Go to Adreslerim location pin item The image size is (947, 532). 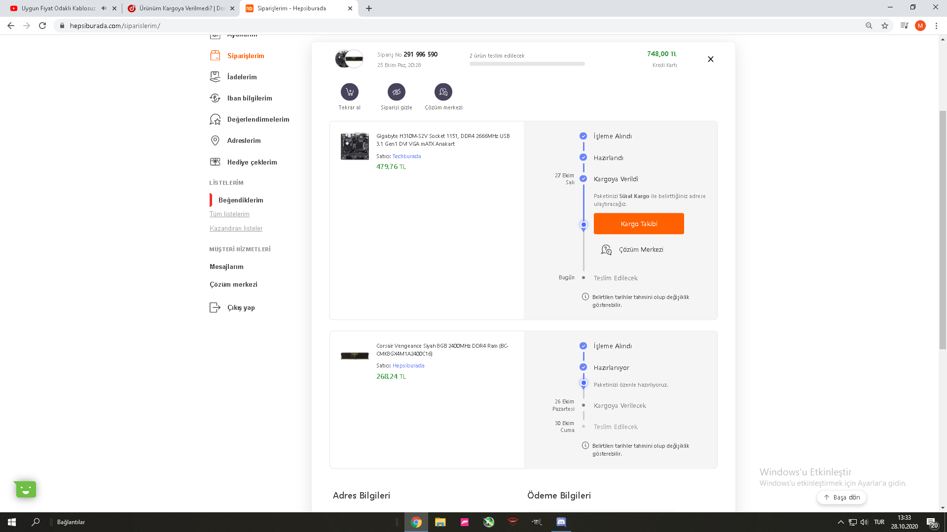[244, 140]
